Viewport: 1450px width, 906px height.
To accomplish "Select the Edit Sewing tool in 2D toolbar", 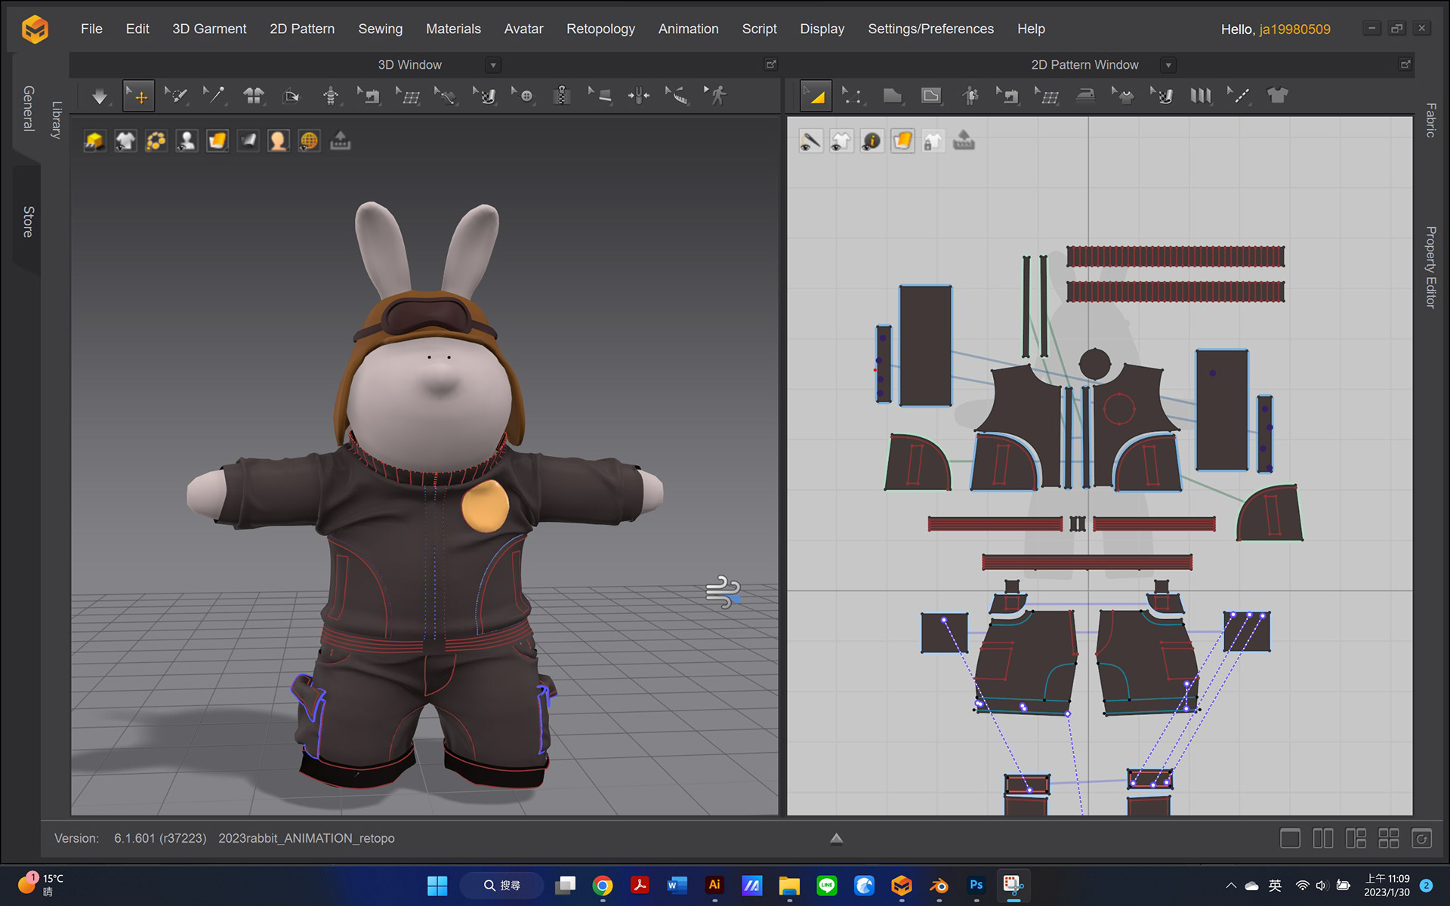I will (1008, 96).
